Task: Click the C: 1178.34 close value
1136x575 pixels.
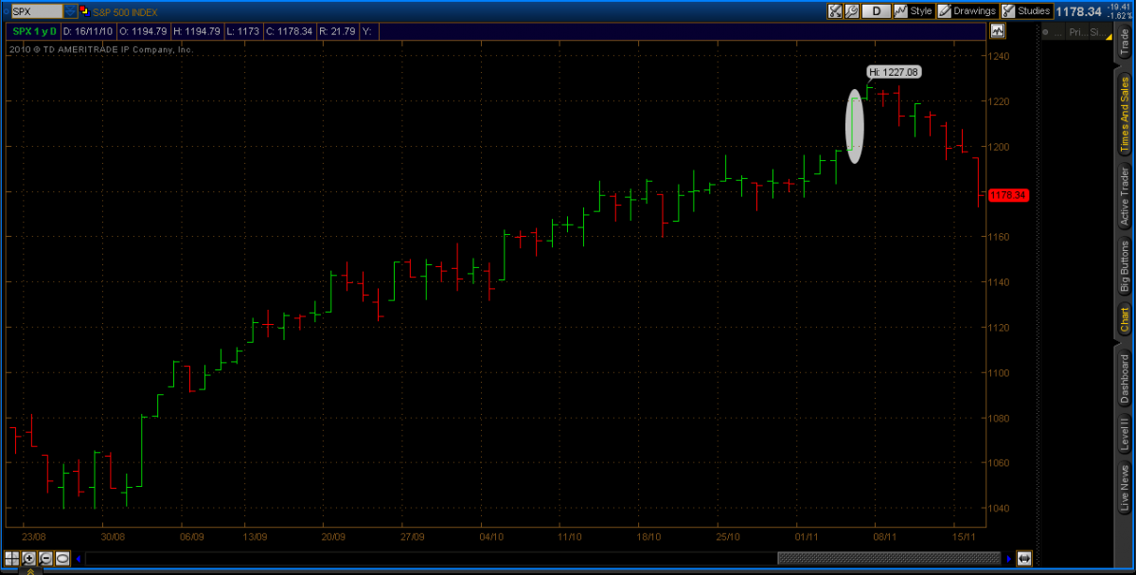Action: 289,31
